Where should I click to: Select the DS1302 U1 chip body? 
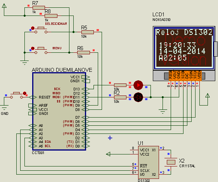point(148,162)
